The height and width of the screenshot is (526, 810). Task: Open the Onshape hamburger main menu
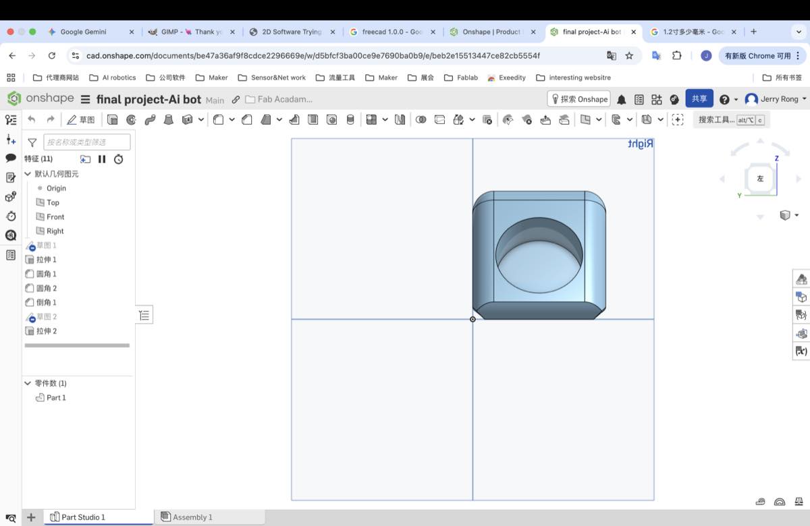(85, 100)
